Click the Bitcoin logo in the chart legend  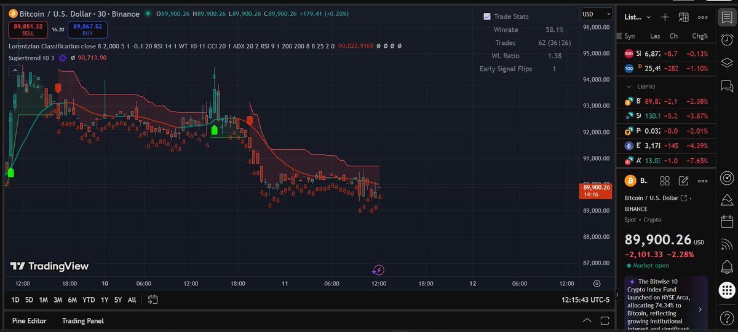(13, 13)
